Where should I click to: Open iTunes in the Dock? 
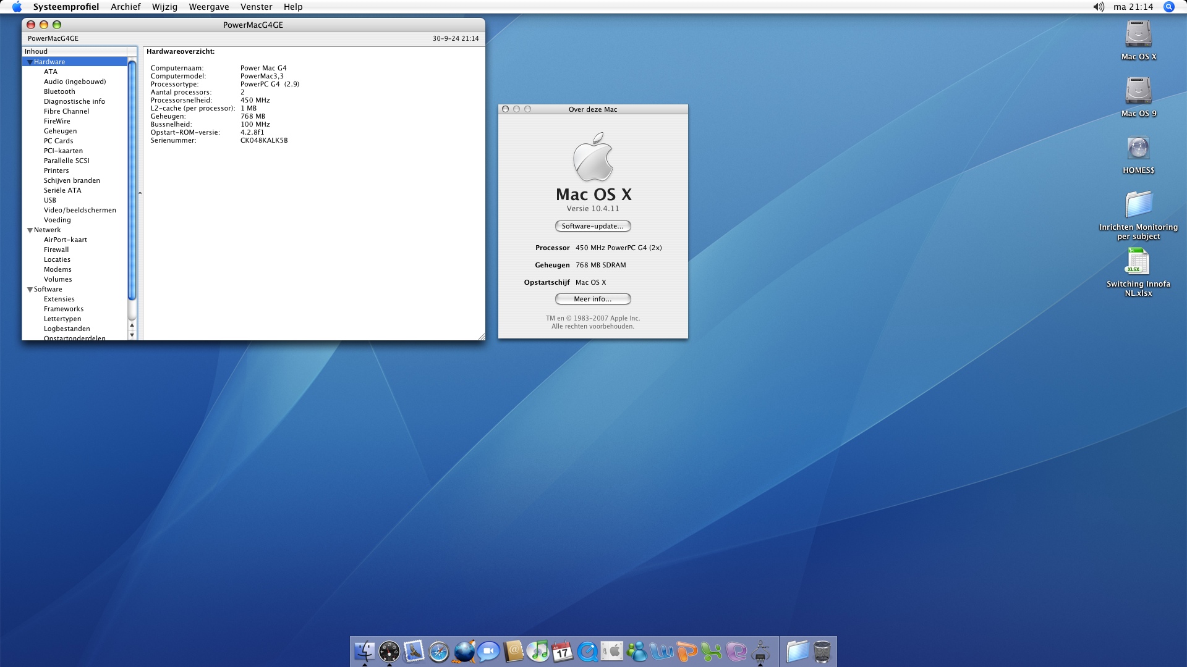(x=538, y=651)
